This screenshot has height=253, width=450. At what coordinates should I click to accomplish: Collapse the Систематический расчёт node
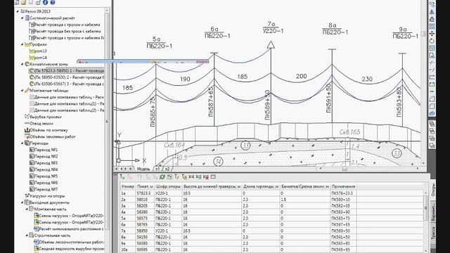coord(22,18)
